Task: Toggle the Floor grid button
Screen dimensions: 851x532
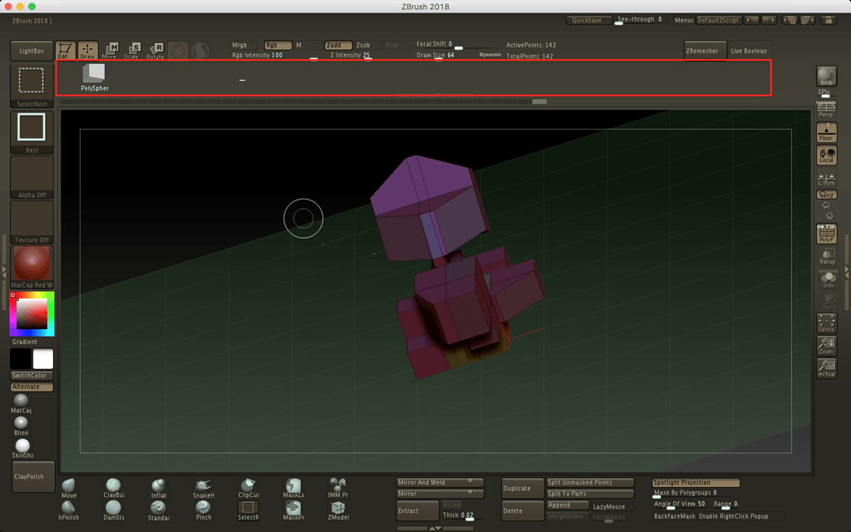Action: [x=827, y=133]
